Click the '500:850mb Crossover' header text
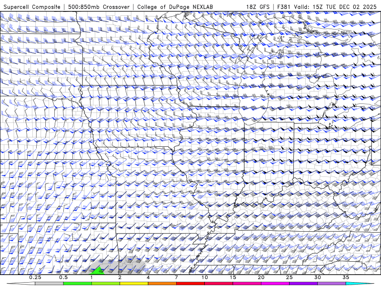 click(x=99, y=7)
